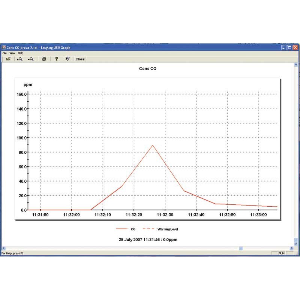300x300 pixels.
Task: Click the application icon in the title bar
Action: [4, 48]
